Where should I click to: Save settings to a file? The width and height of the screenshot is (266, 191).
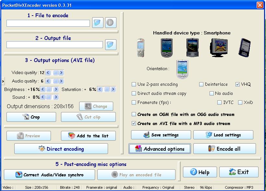point(161,135)
